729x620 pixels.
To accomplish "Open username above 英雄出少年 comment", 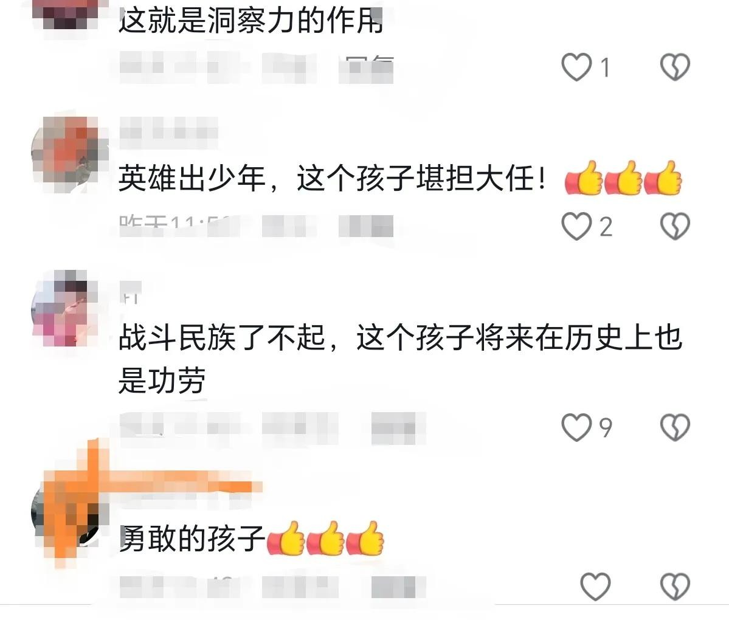I will click(168, 133).
